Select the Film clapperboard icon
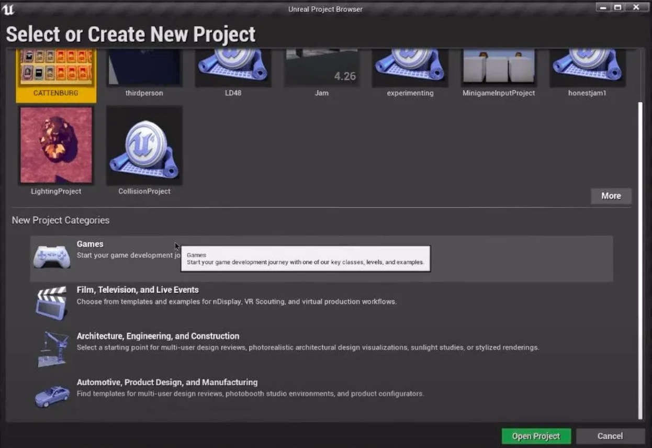Image resolution: width=652 pixels, height=448 pixels. tap(52, 303)
